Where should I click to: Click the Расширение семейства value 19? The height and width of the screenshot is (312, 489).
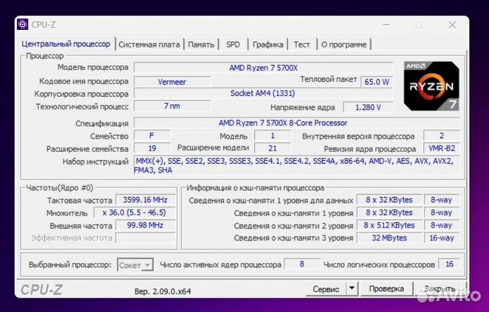[x=152, y=148]
